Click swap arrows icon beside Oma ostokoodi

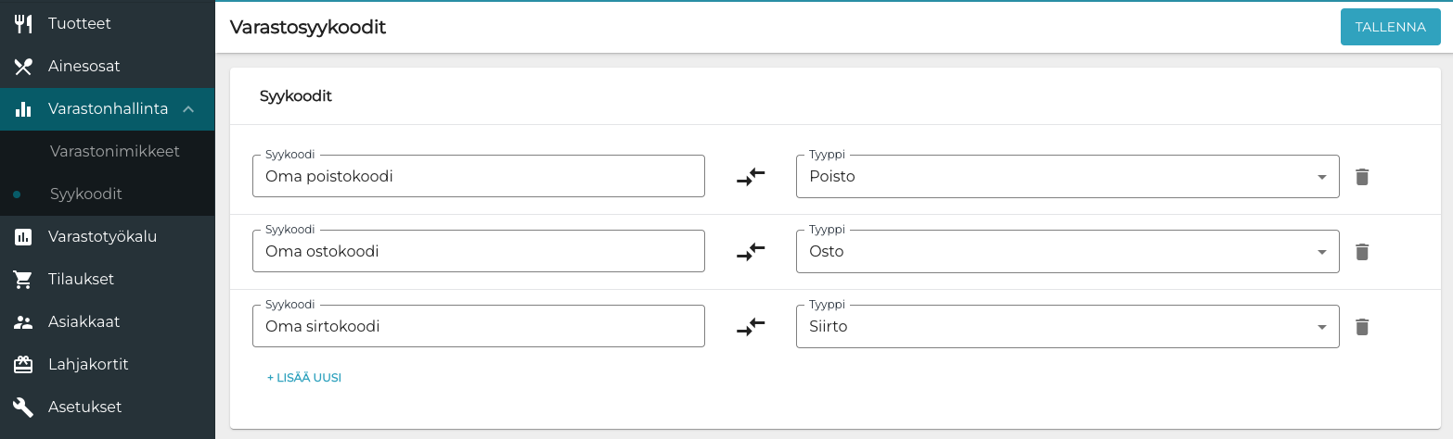pyautogui.click(x=751, y=252)
